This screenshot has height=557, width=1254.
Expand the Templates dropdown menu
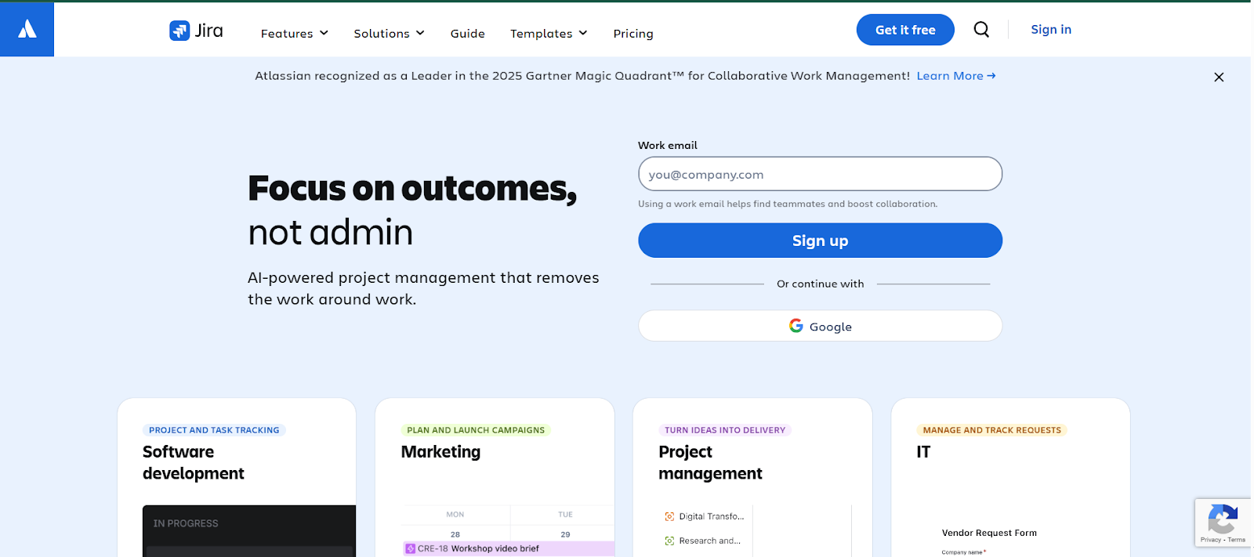tap(549, 34)
